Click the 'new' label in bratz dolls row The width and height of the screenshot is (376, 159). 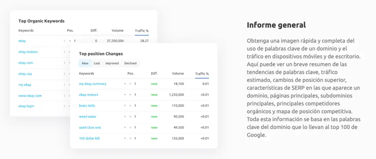[154, 106]
